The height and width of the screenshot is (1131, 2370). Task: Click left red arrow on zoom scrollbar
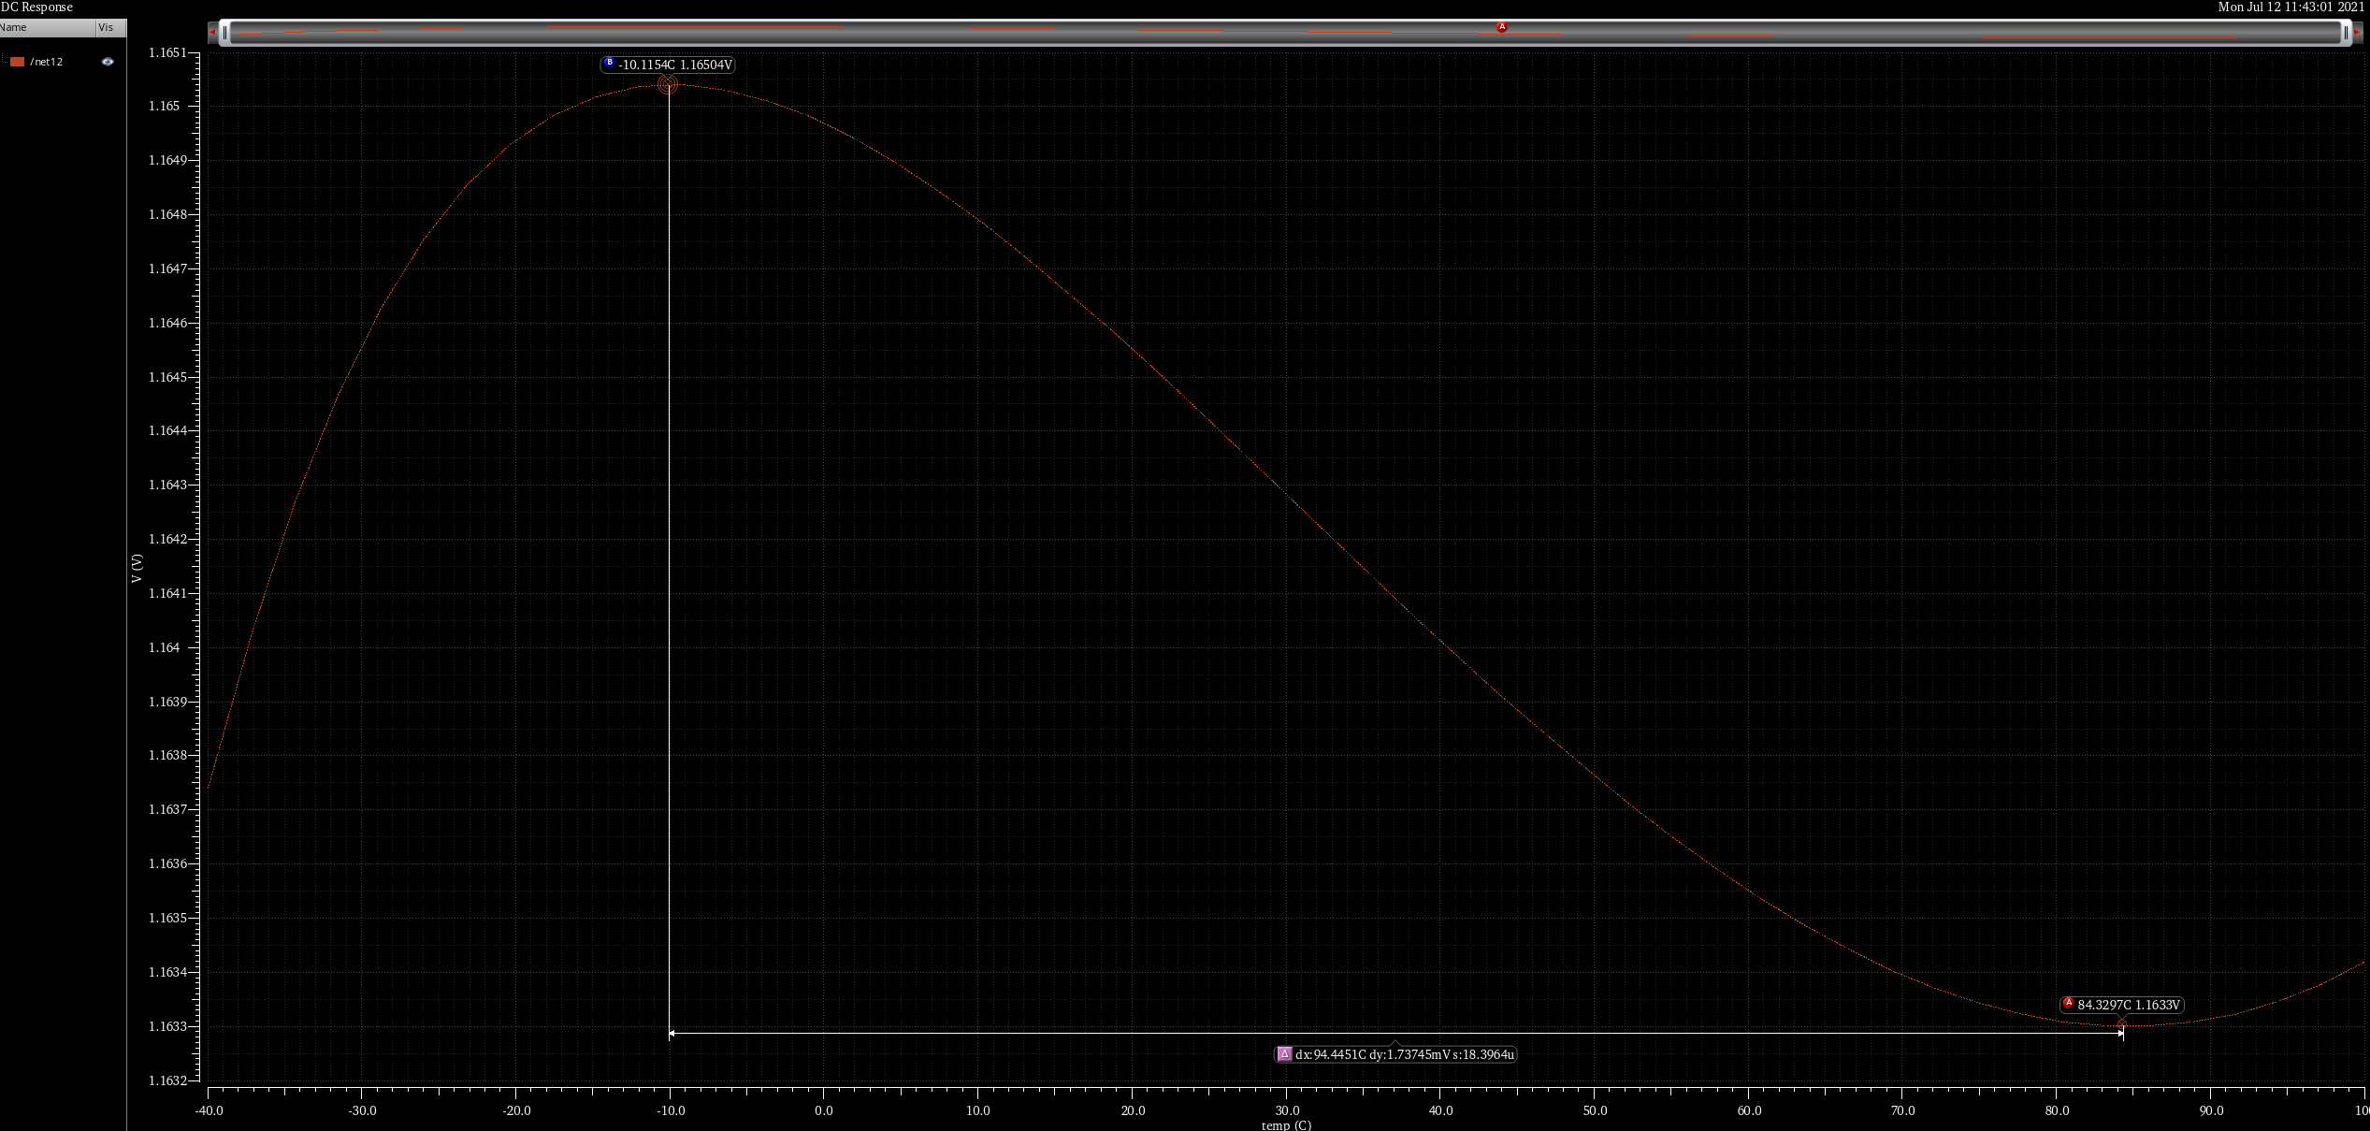[212, 33]
